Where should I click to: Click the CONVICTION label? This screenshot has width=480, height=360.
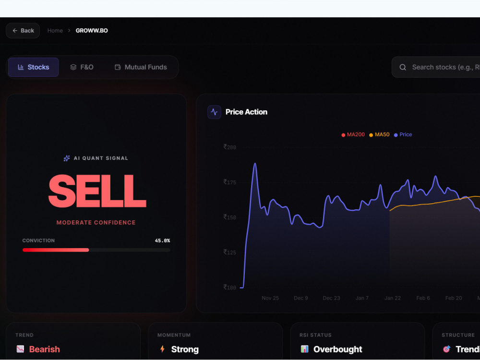click(x=38, y=240)
